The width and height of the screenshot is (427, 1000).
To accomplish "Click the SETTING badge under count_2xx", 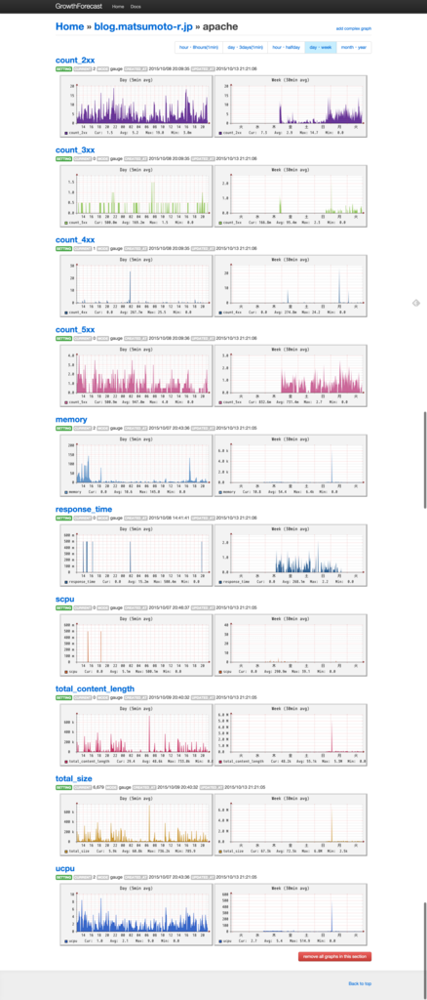I will [63, 68].
